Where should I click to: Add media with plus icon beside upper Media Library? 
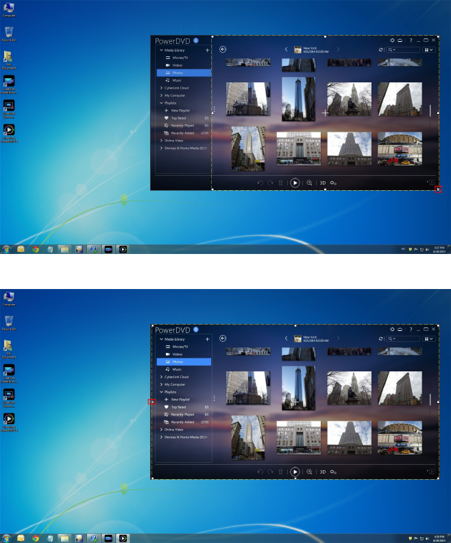[x=207, y=50]
